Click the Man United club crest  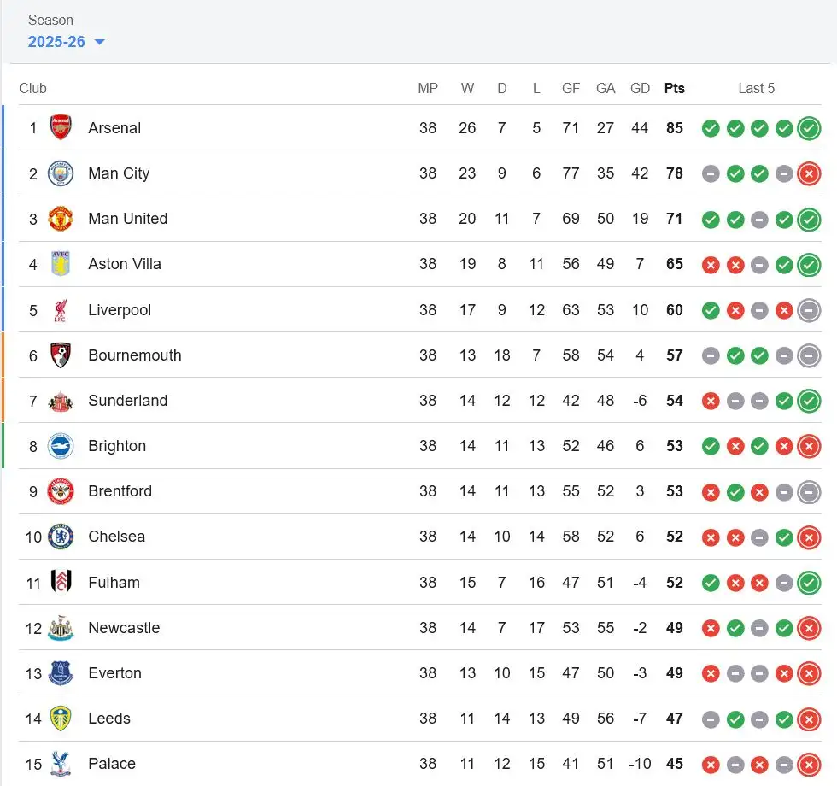[61, 219]
